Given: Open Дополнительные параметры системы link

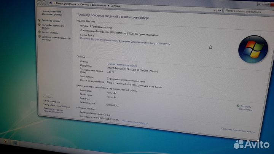Looking at the screenshot, I should click(56, 38).
